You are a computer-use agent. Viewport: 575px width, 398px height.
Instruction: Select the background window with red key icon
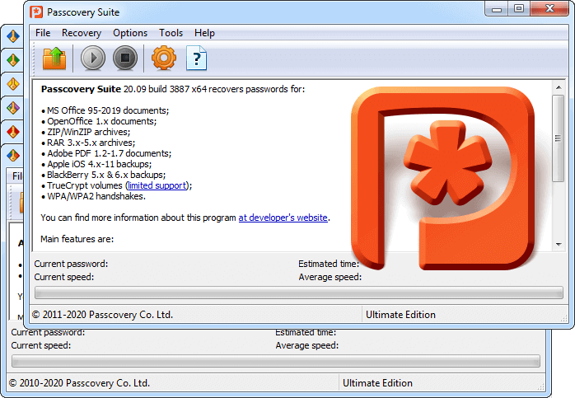[x=13, y=132]
